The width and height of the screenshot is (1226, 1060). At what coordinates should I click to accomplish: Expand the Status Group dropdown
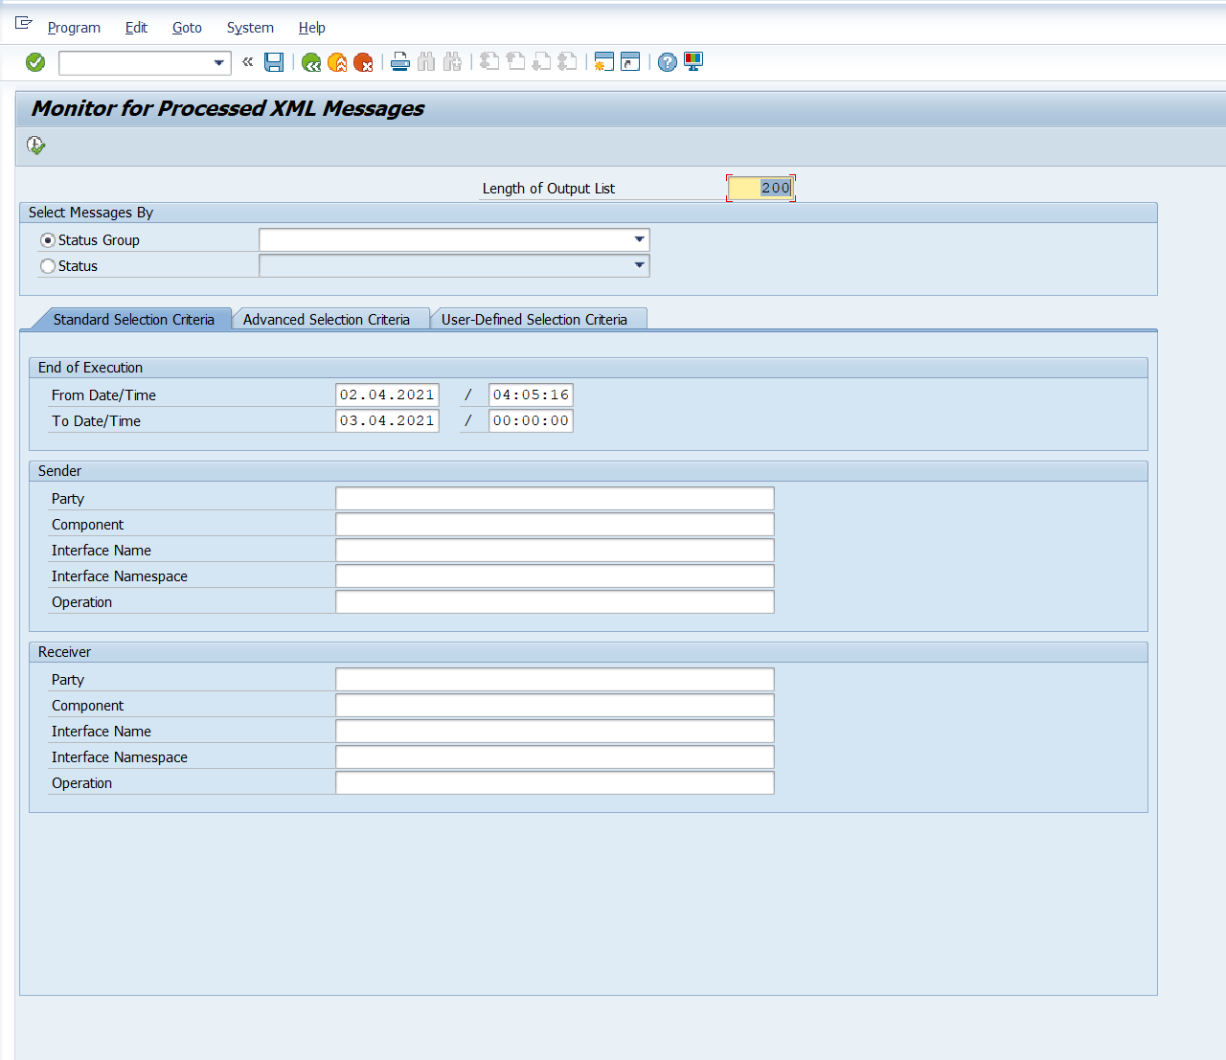(639, 239)
